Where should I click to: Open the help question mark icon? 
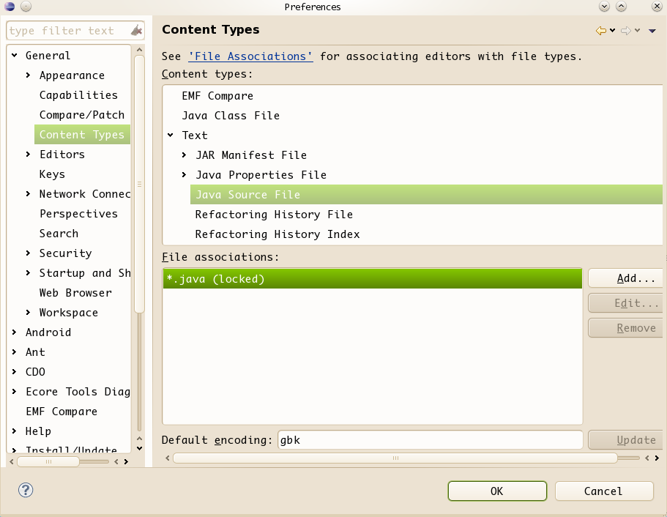[26, 491]
